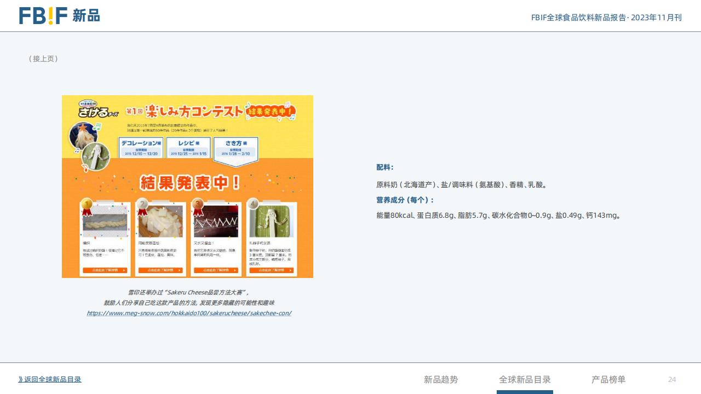Click the third-place entry photo
The width and height of the screenshot is (701, 394).
216,222
